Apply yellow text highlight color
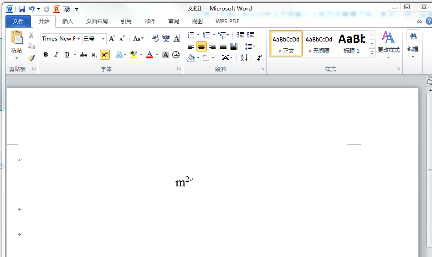 point(134,55)
